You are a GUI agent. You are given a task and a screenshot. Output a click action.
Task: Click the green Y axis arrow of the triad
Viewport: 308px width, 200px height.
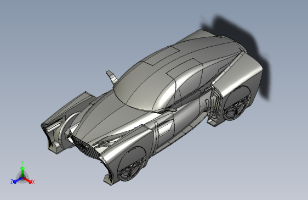(22, 171)
